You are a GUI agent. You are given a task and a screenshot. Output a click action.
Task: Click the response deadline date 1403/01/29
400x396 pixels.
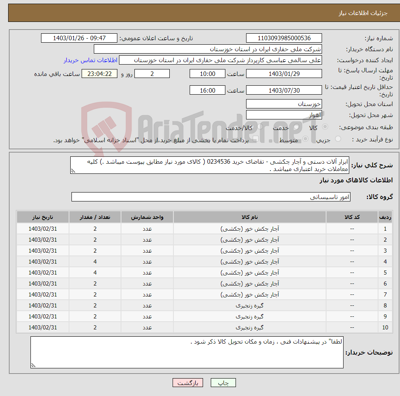tap(284, 74)
